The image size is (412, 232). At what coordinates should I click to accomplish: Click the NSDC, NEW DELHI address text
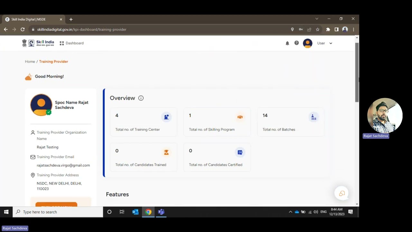59,186
